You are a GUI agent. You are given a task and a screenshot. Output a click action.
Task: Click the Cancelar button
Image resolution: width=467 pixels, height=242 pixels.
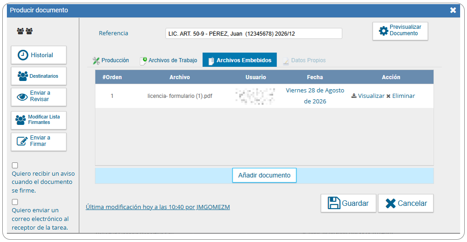pyautogui.click(x=406, y=203)
